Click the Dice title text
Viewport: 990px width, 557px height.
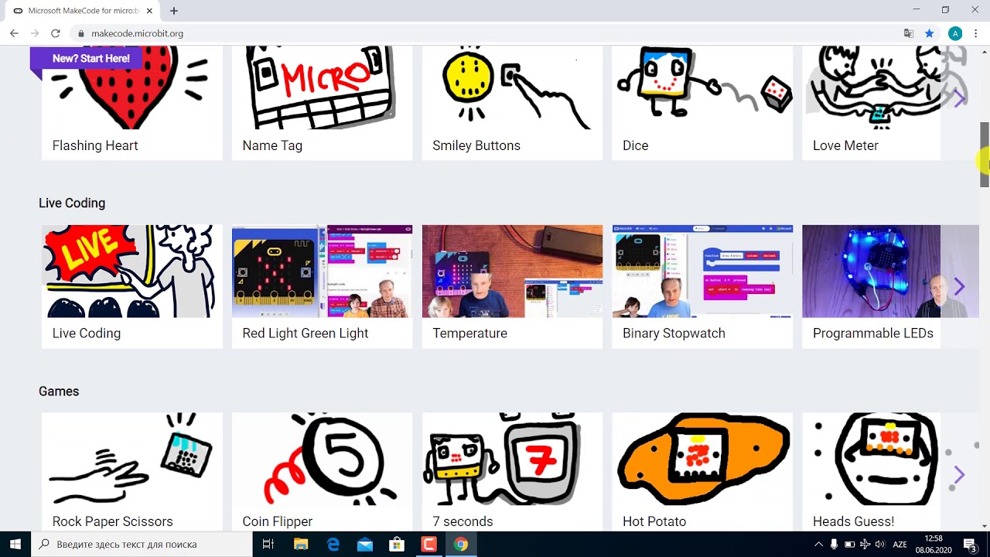(x=635, y=145)
